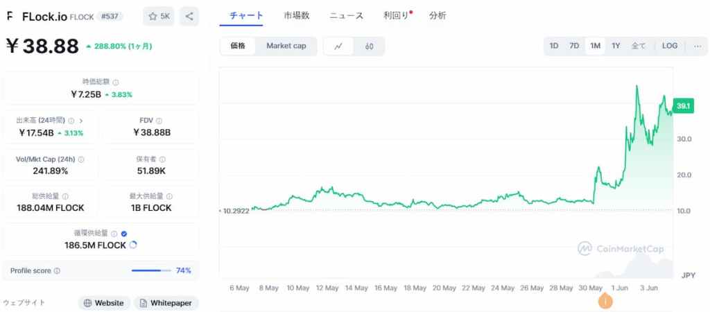Expand the 出来高 (24時間) chevron arrow

[x=81, y=121]
